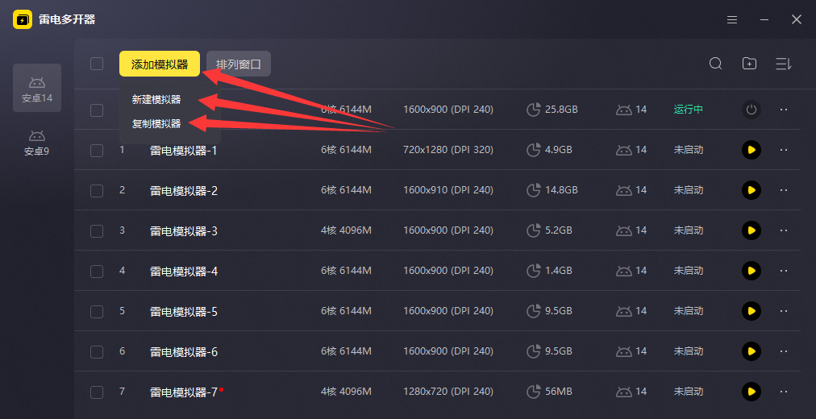
Task: Click the disk icon beside 56MB
Action: pyautogui.click(x=534, y=392)
